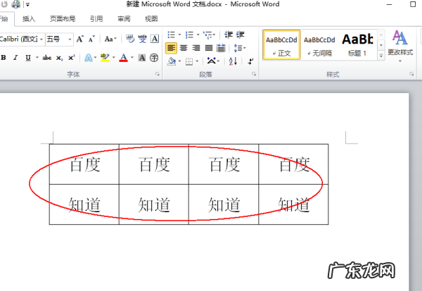Open the font name dropdown
The image size is (422, 291).
point(41,39)
